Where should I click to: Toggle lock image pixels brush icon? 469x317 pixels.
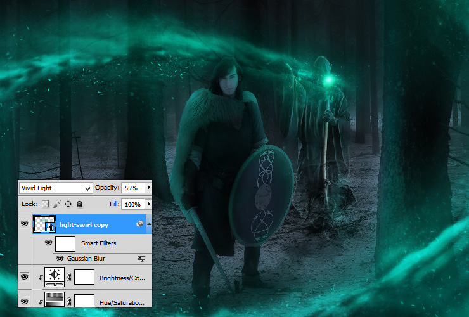(x=57, y=204)
